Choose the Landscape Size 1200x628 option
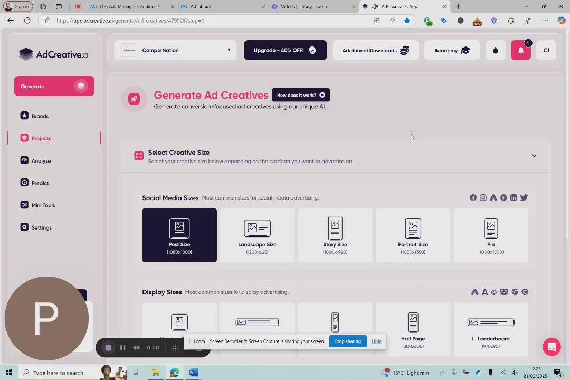 [257, 235]
